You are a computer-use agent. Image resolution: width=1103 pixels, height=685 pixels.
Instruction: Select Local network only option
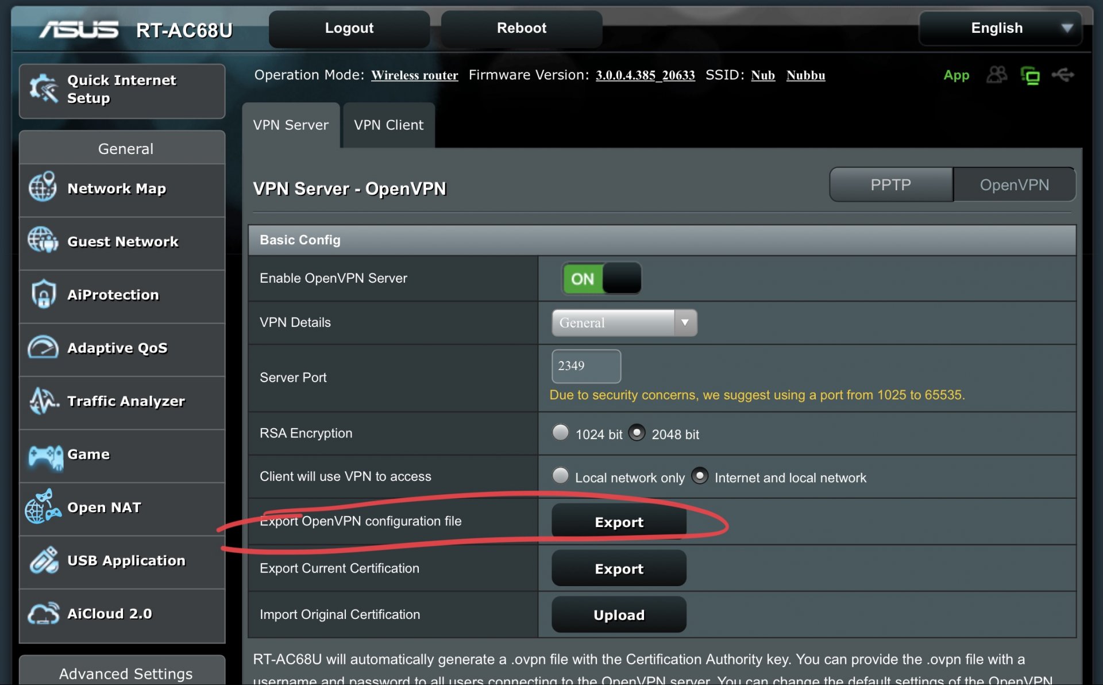pos(560,476)
